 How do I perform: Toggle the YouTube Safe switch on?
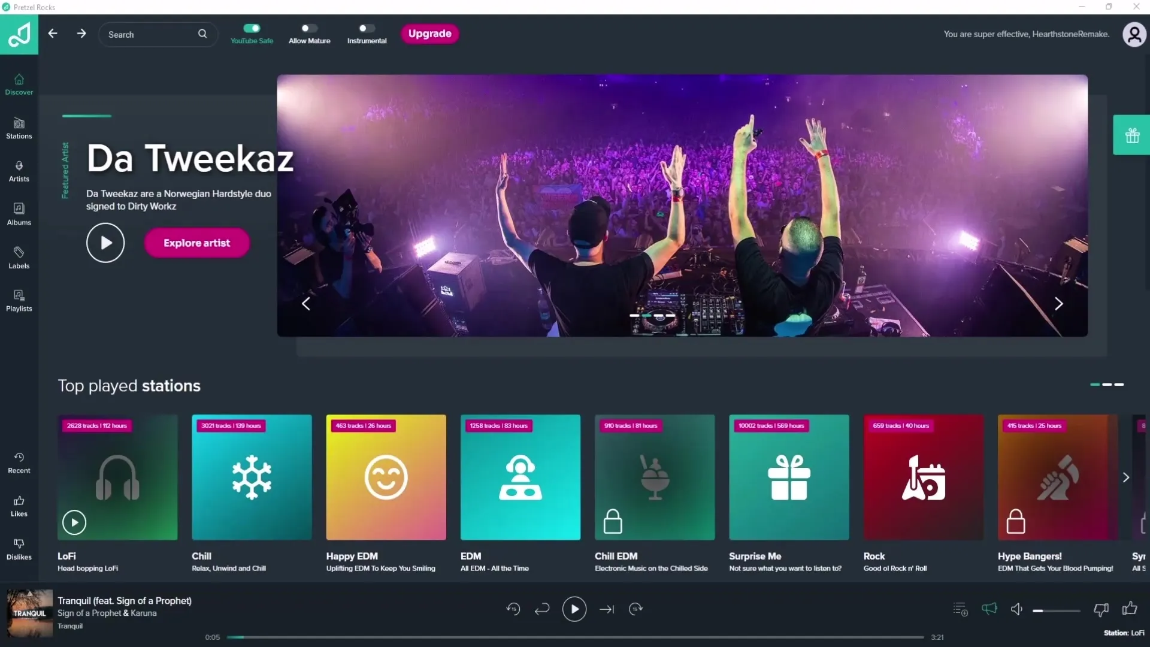[251, 28]
